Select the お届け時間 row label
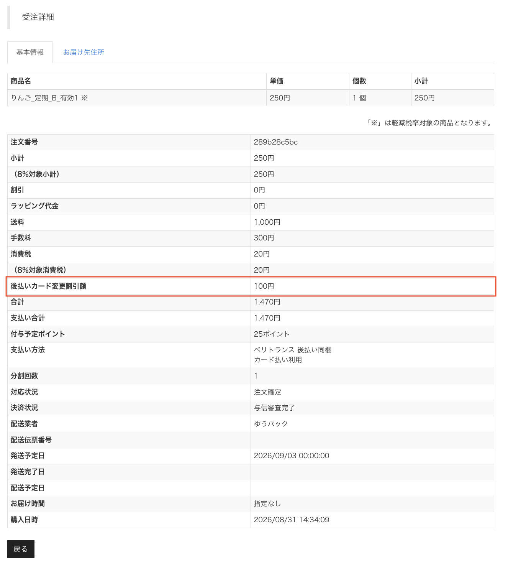 [28, 504]
